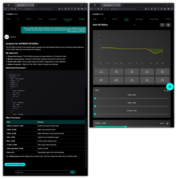Click Apply Optimized Parameters button
This screenshot has height=179, width=178.
[15, 164]
